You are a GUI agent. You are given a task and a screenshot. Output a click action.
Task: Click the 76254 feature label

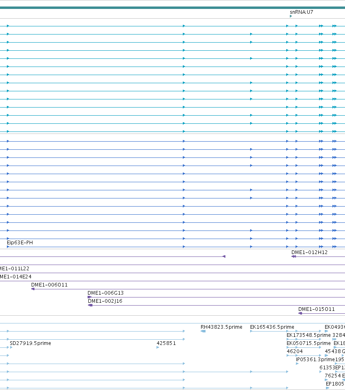[x=333, y=375]
